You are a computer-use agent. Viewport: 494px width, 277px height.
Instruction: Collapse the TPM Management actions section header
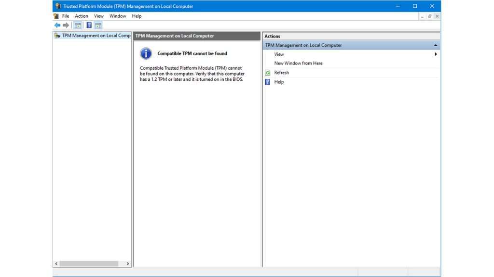click(351, 45)
